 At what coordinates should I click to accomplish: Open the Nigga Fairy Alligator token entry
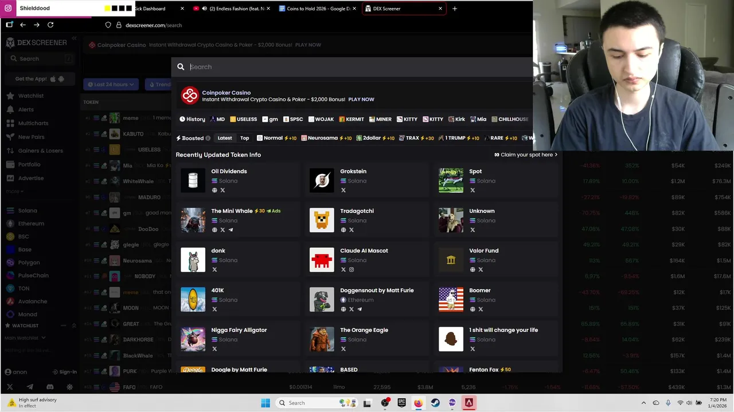tap(239, 339)
